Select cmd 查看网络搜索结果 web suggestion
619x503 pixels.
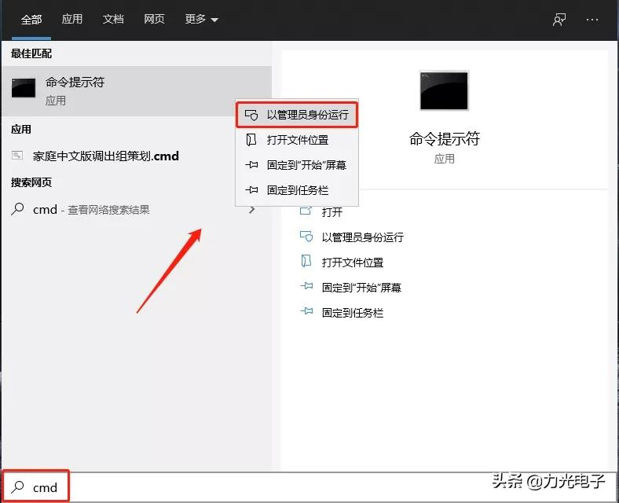click(136, 209)
